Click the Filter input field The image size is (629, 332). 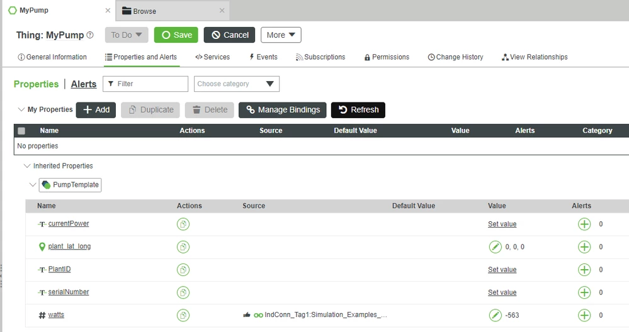point(145,84)
